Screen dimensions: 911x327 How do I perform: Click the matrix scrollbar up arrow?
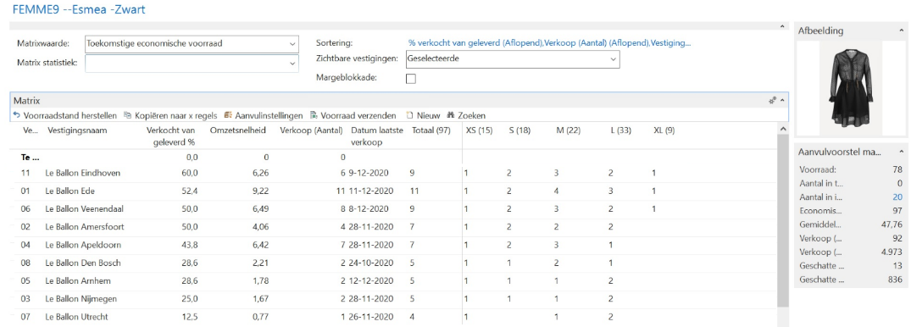[x=782, y=129]
